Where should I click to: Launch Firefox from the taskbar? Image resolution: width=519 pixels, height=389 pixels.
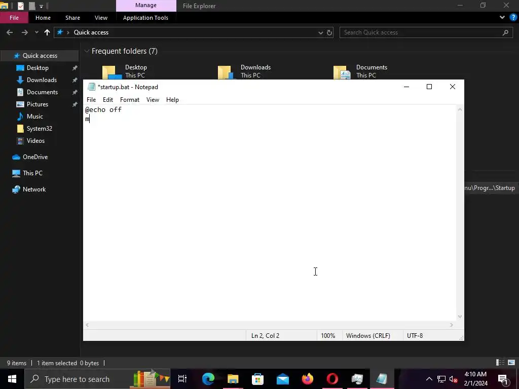click(308, 379)
